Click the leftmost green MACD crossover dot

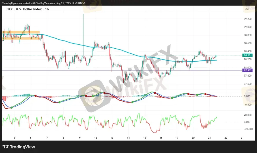pos(12,107)
